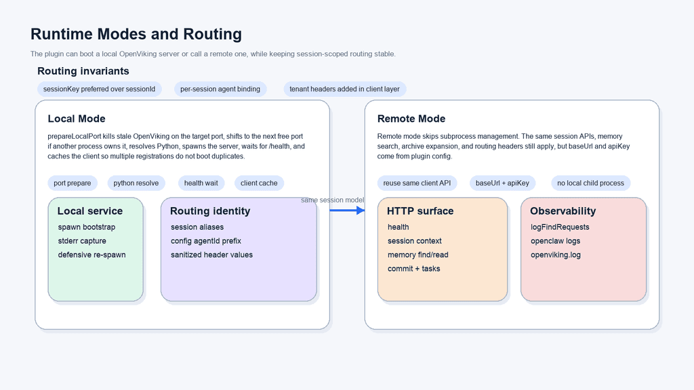Click the 'Local Mode' heading
Viewport: 694px width, 390px height.
click(77, 119)
